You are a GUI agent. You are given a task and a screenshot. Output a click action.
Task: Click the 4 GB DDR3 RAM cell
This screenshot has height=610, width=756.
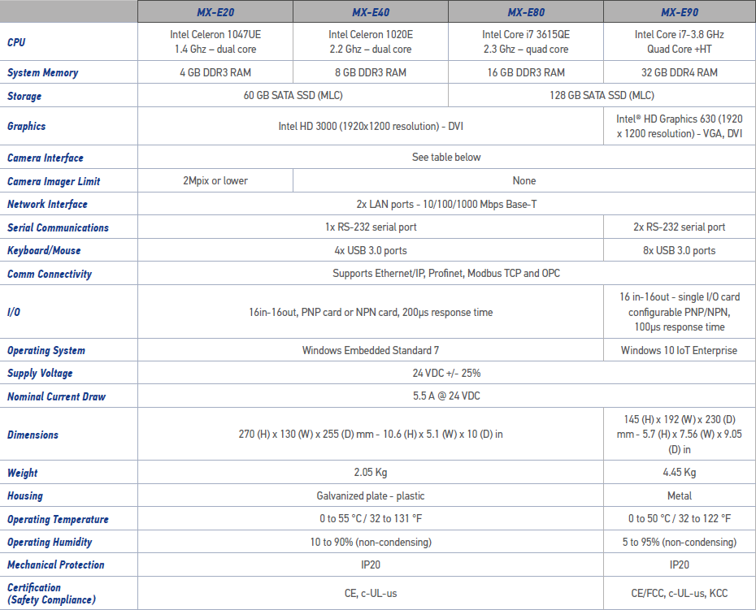[x=215, y=72]
